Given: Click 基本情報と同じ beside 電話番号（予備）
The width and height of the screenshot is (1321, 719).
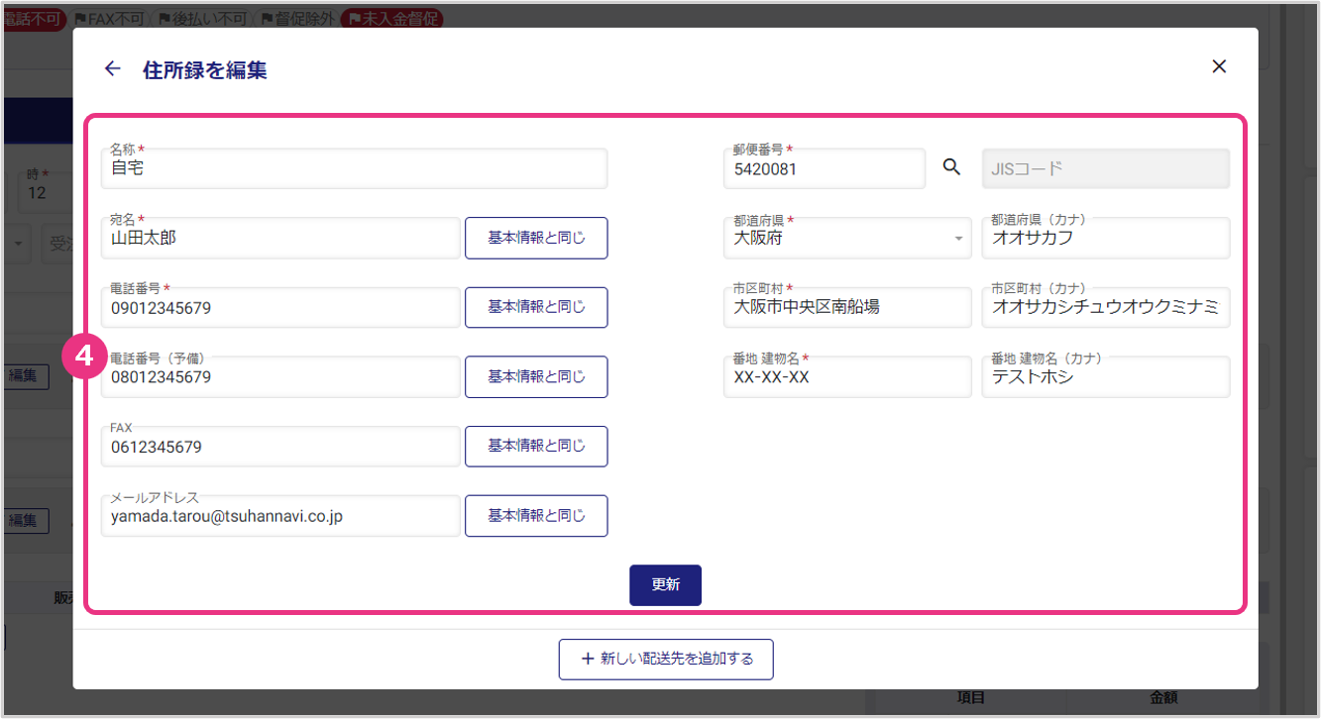Looking at the screenshot, I should coord(536,376).
